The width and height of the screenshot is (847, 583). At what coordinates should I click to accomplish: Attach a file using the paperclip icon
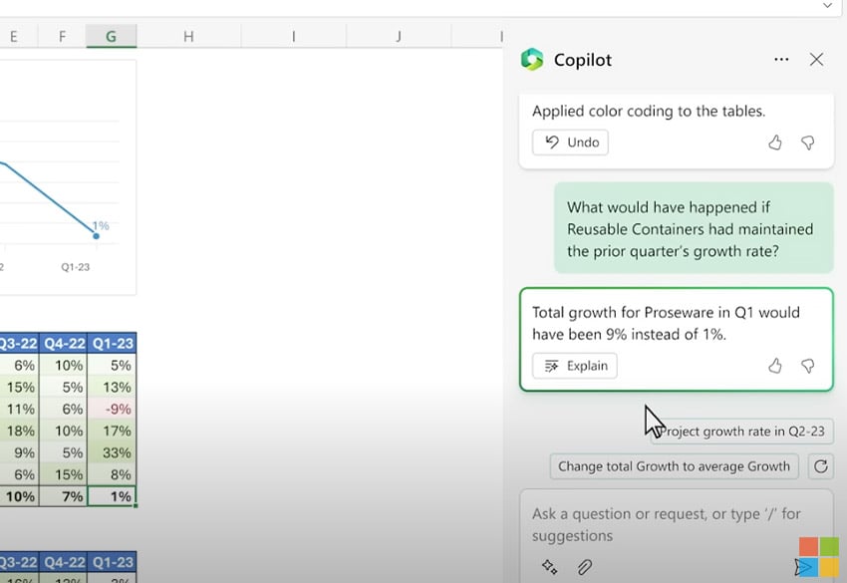585,566
